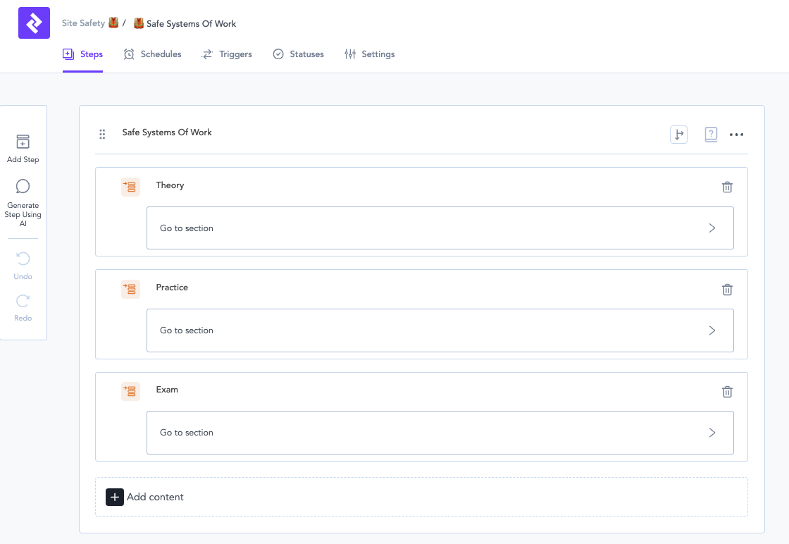
Task: Click the trash icon for Exam
Action: 727,392
